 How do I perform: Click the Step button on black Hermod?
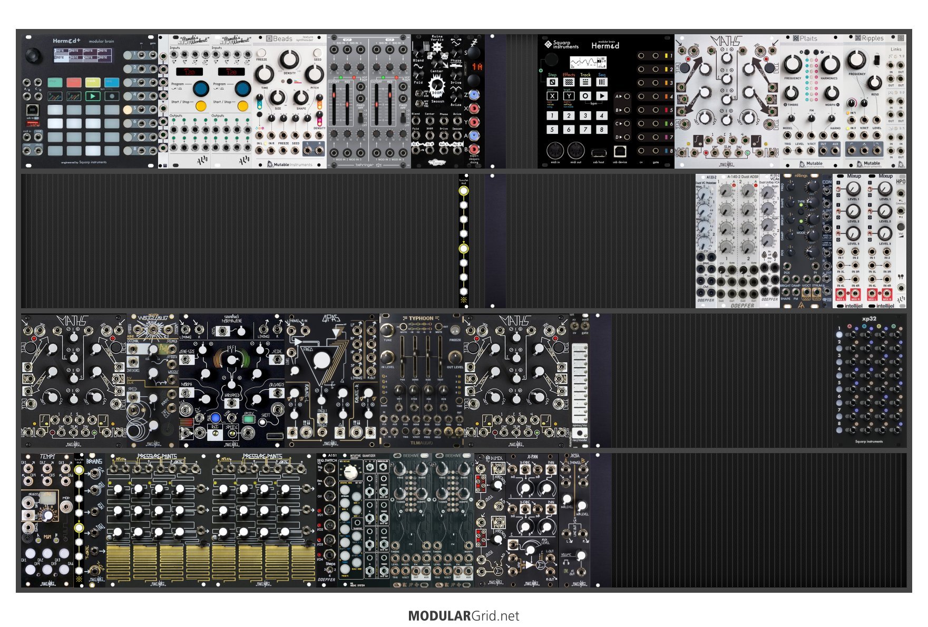click(x=552, y=82)
